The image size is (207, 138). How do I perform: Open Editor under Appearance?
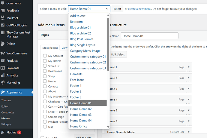tap(5, 106)
